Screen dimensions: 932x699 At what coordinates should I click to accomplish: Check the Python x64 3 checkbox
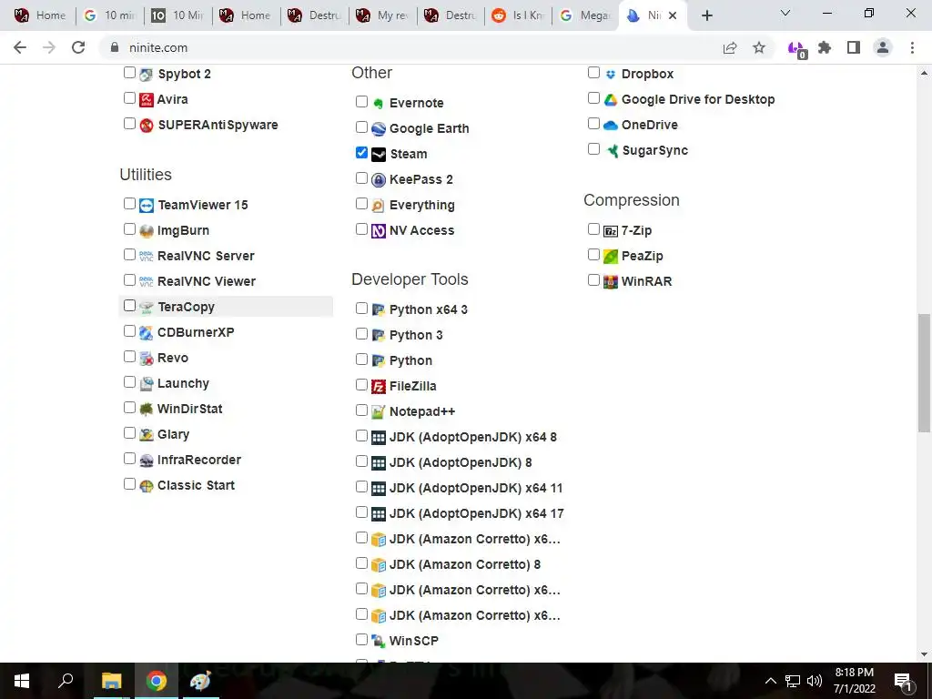[x=361, y=308]
